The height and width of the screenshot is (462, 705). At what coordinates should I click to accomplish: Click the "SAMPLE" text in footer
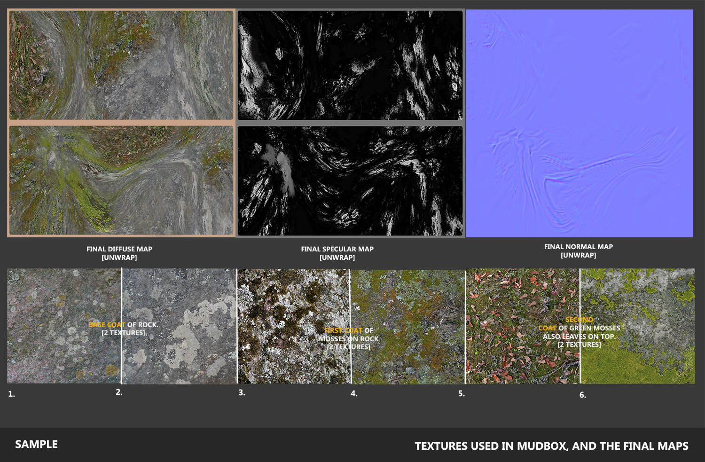click(36, 444)
